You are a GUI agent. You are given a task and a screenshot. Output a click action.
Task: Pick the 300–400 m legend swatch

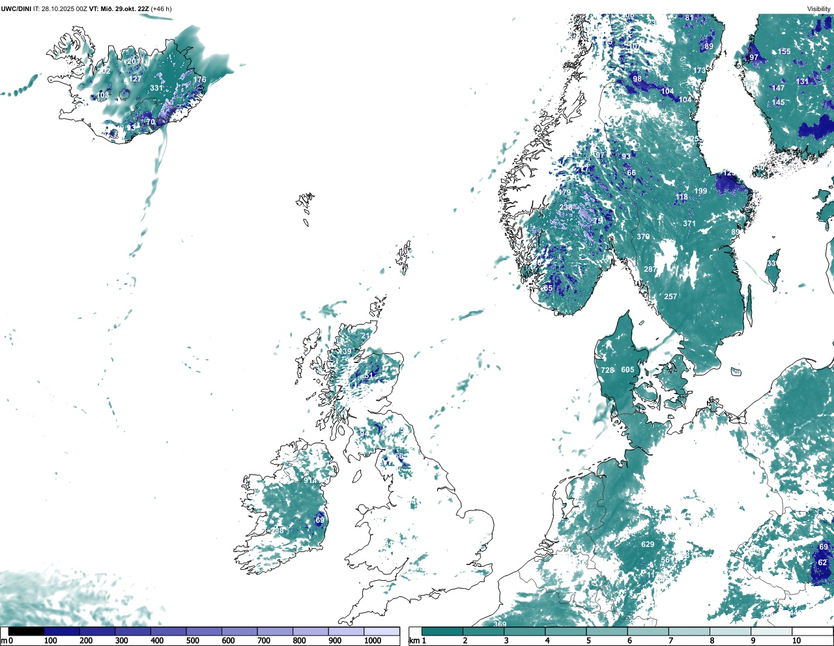(132, 631)
